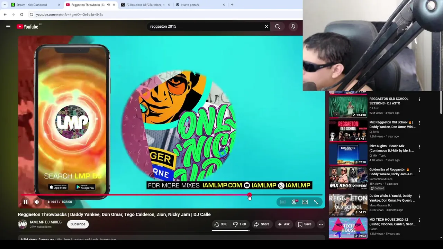Open title REGGAETON OLD SCHOOL SESSIONS - DJ ASTO

[389, 101]
